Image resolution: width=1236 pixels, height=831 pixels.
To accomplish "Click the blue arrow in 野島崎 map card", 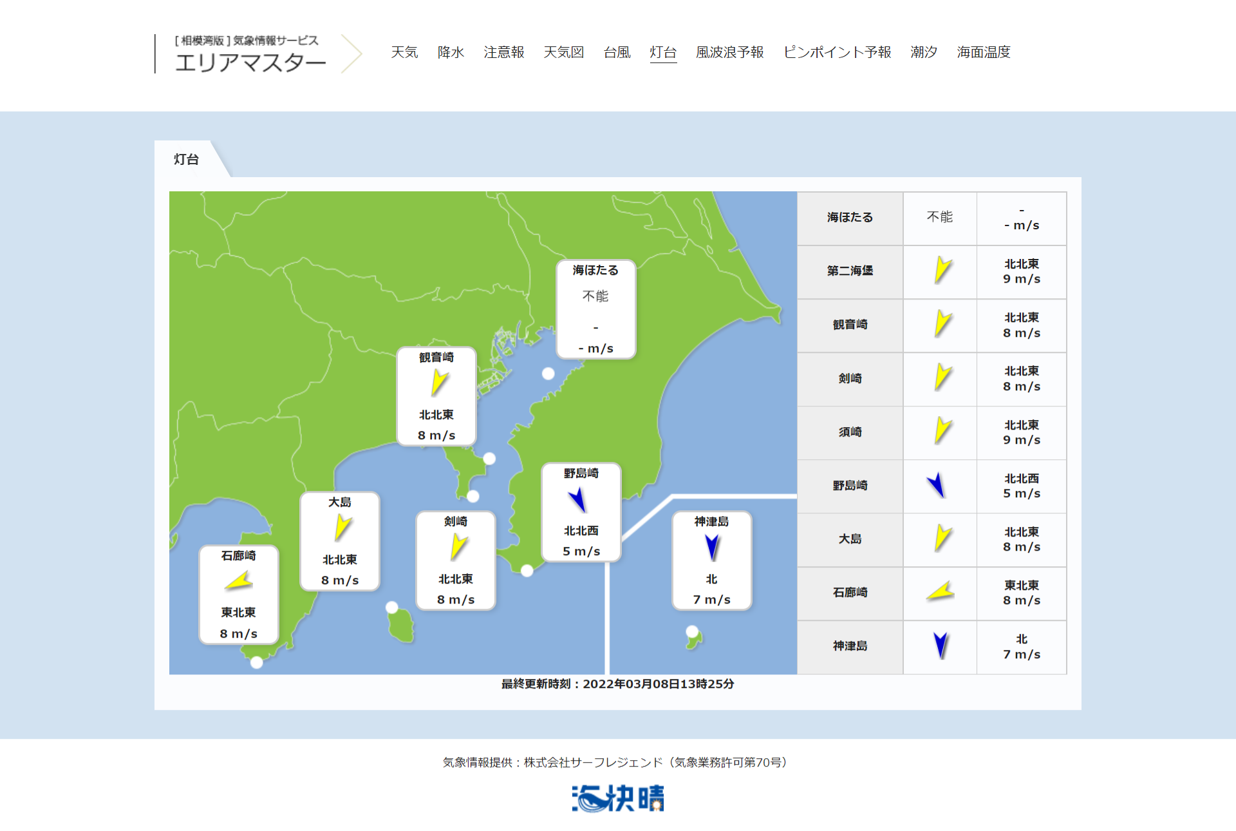I will pos(577,499).
